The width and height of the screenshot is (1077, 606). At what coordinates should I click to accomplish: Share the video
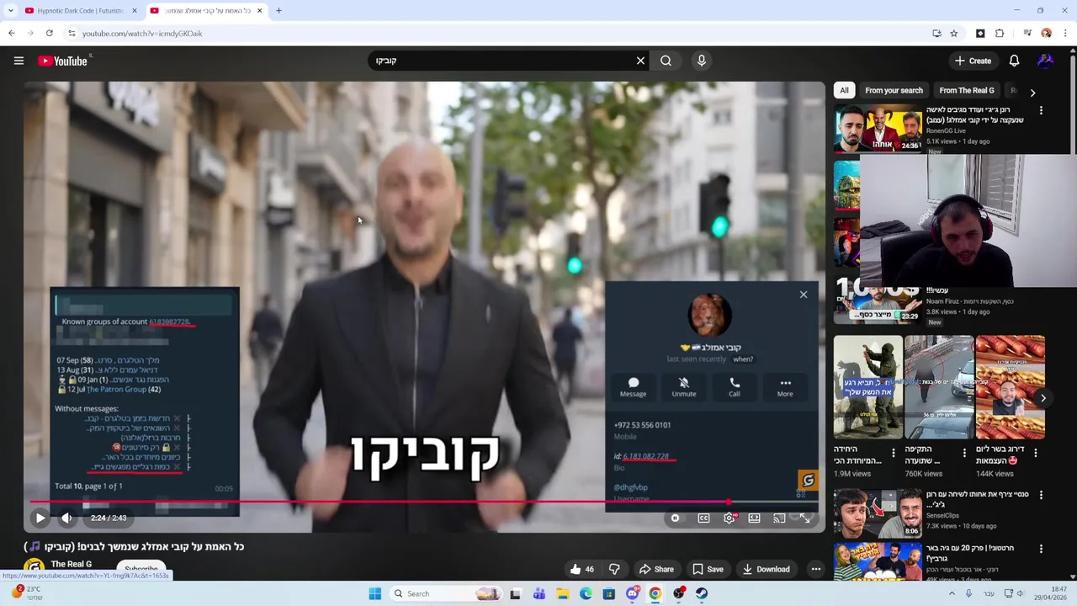point(655,569)
